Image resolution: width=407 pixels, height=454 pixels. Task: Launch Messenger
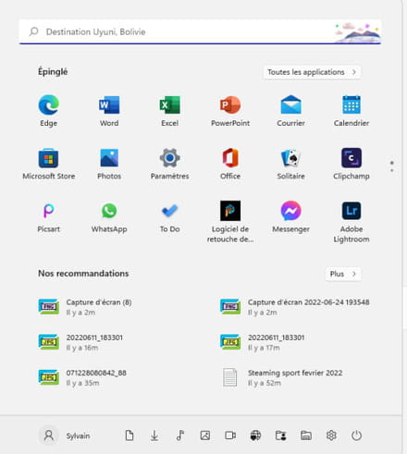(x=290, y=217)
